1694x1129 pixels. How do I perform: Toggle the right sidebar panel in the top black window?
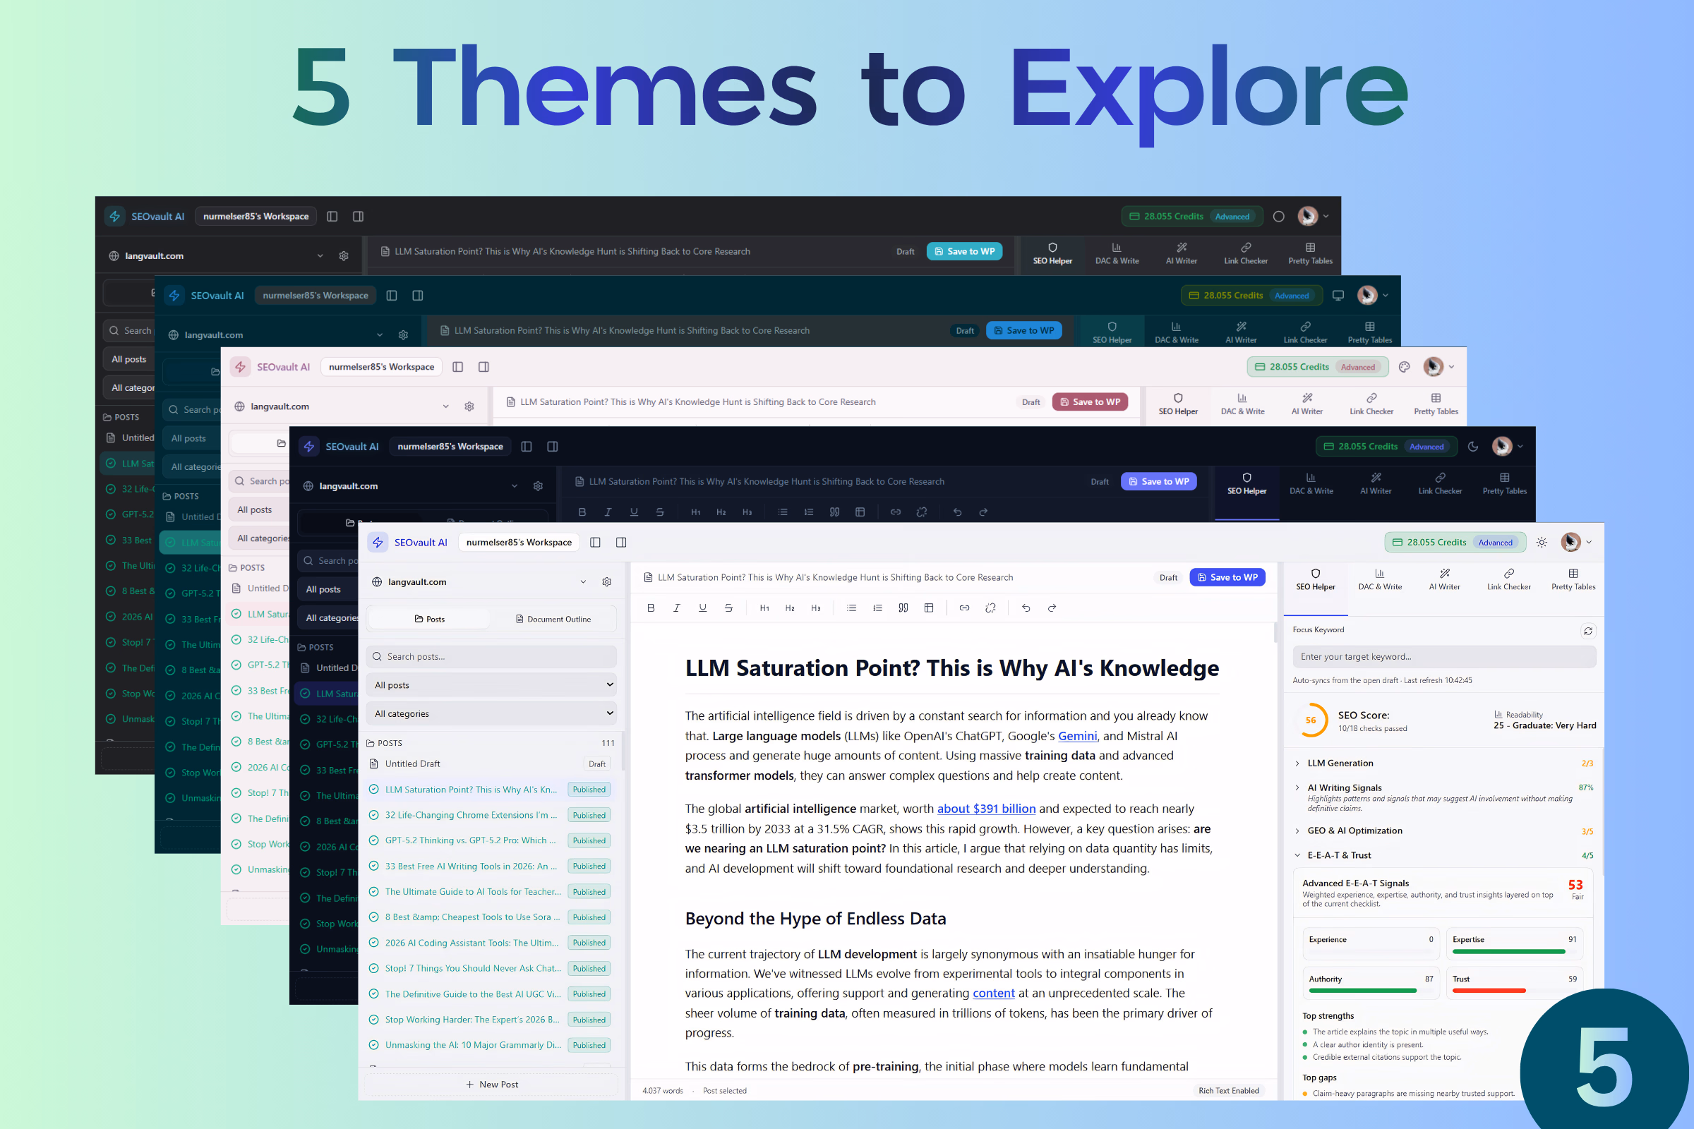pos(358,216)
